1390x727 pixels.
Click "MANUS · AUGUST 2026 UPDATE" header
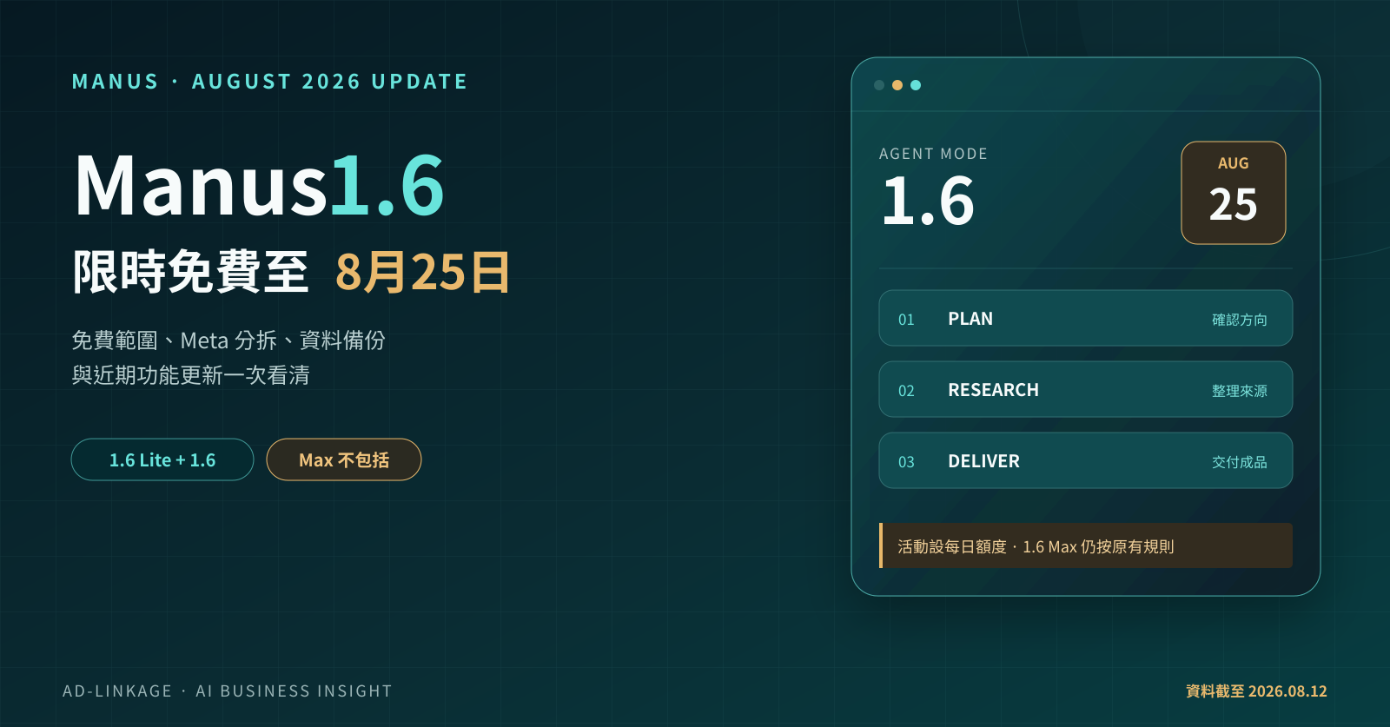tap(269, 82)
